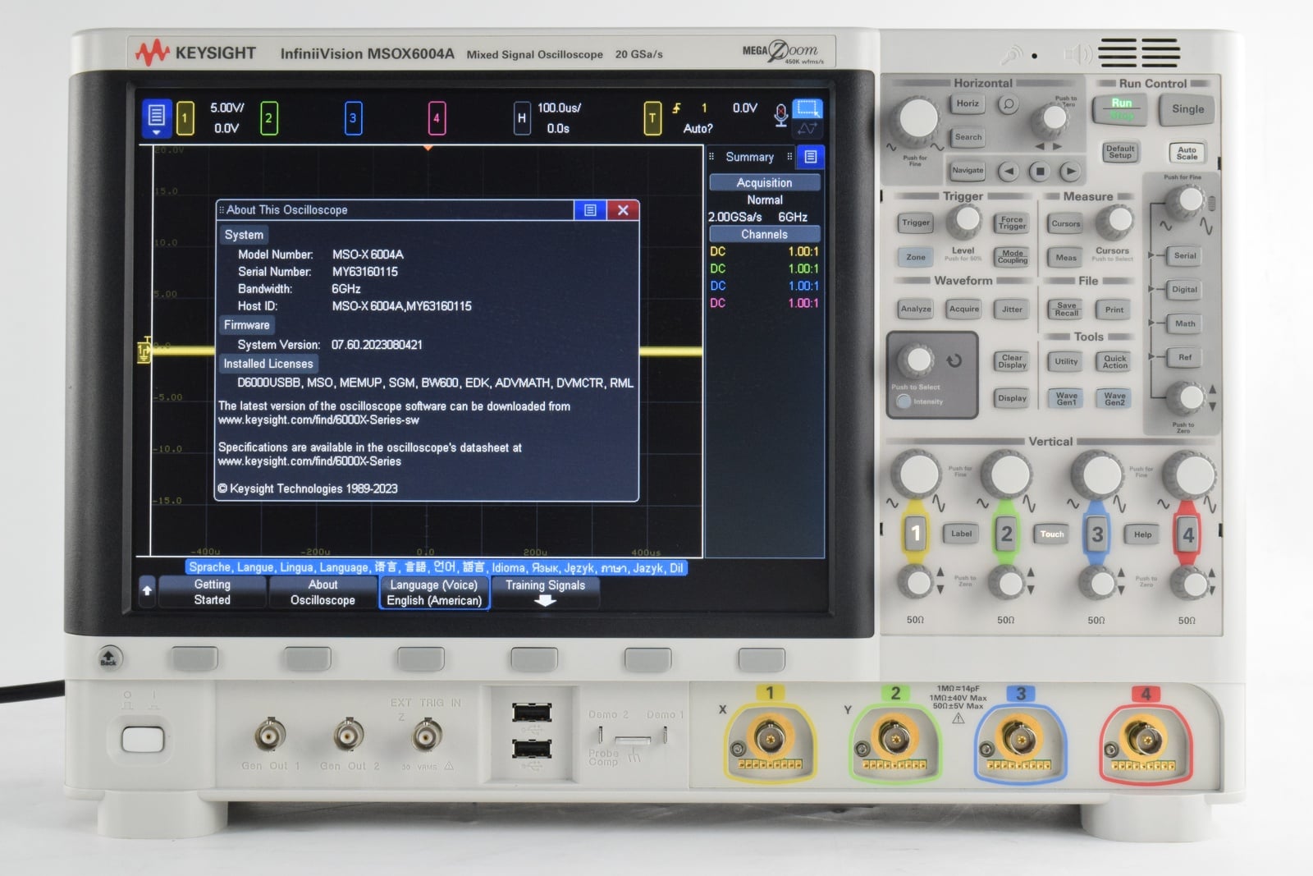Push the Auto Scale button

(x=1187, y=154)
